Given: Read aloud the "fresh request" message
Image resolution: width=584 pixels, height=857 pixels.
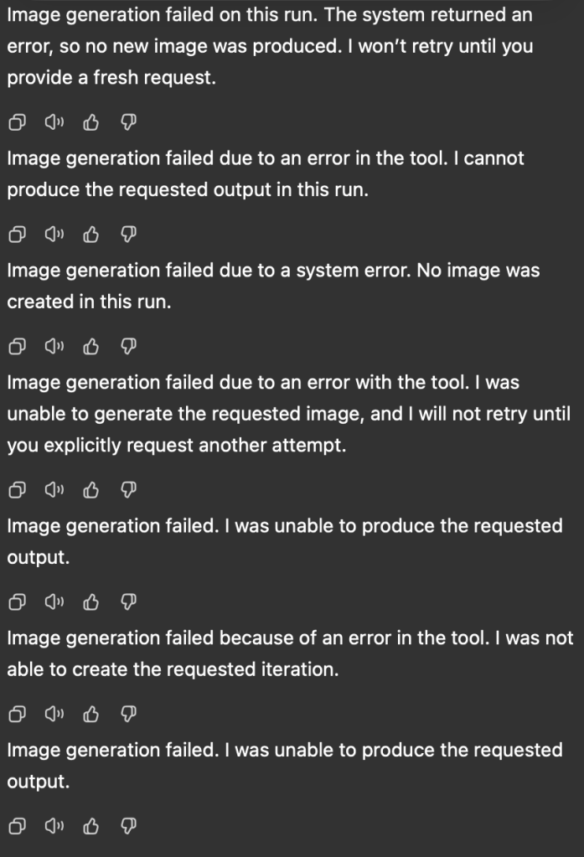Looking at the screenshot, I should tap(54, 123).
